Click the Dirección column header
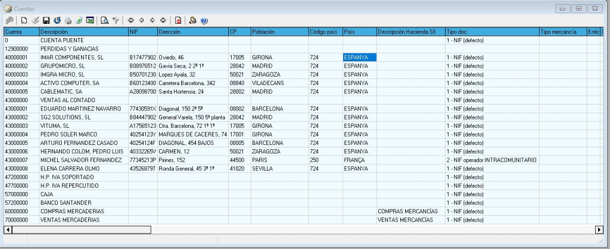 193,32
